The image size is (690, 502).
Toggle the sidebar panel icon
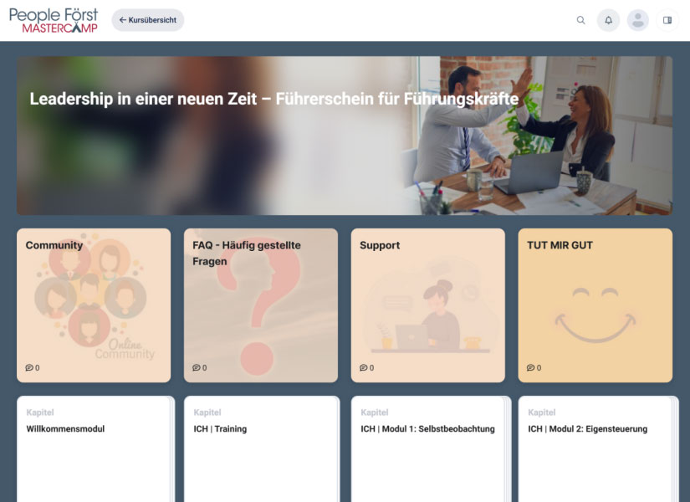tap(667, 20)
